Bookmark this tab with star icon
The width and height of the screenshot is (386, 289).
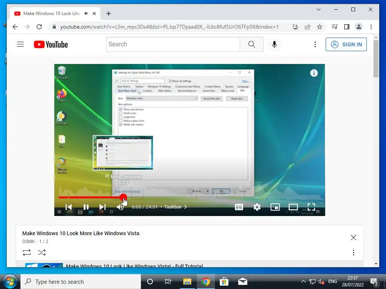(x=320, y=27)
